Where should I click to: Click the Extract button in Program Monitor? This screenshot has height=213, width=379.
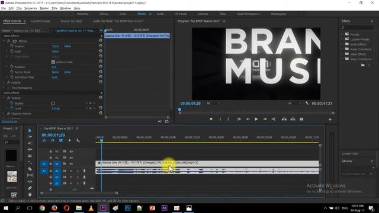click(293, 120)
